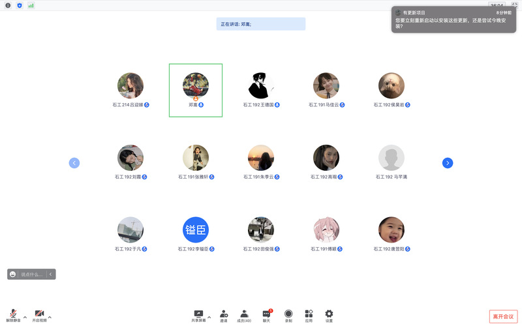Viewport: 522px width, 326px height.
Task: Open the 聊天 chat panel
Action: click(x=266, y=315)
